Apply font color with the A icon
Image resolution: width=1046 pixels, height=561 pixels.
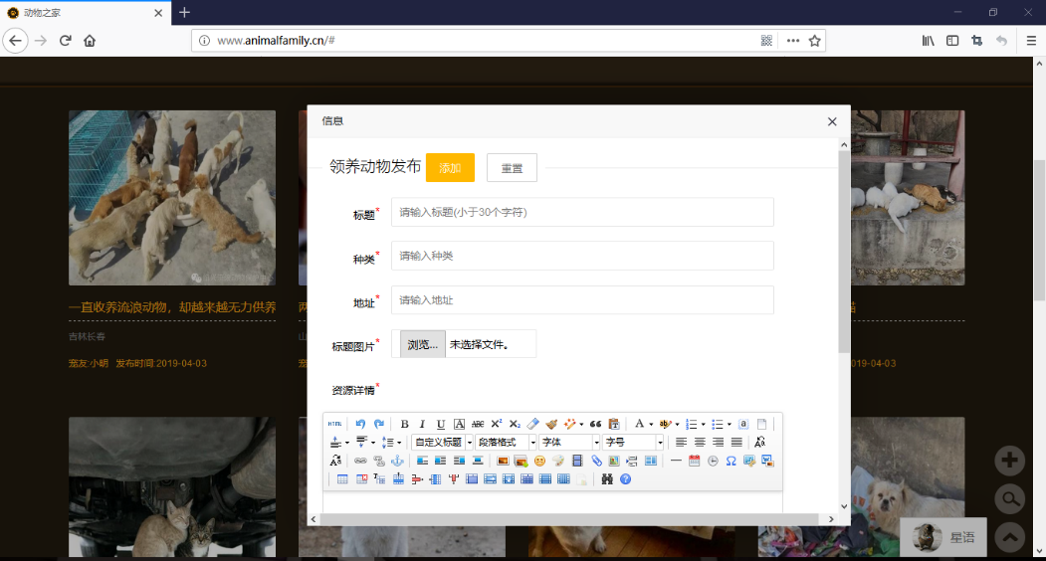click(x=639, y=424)
